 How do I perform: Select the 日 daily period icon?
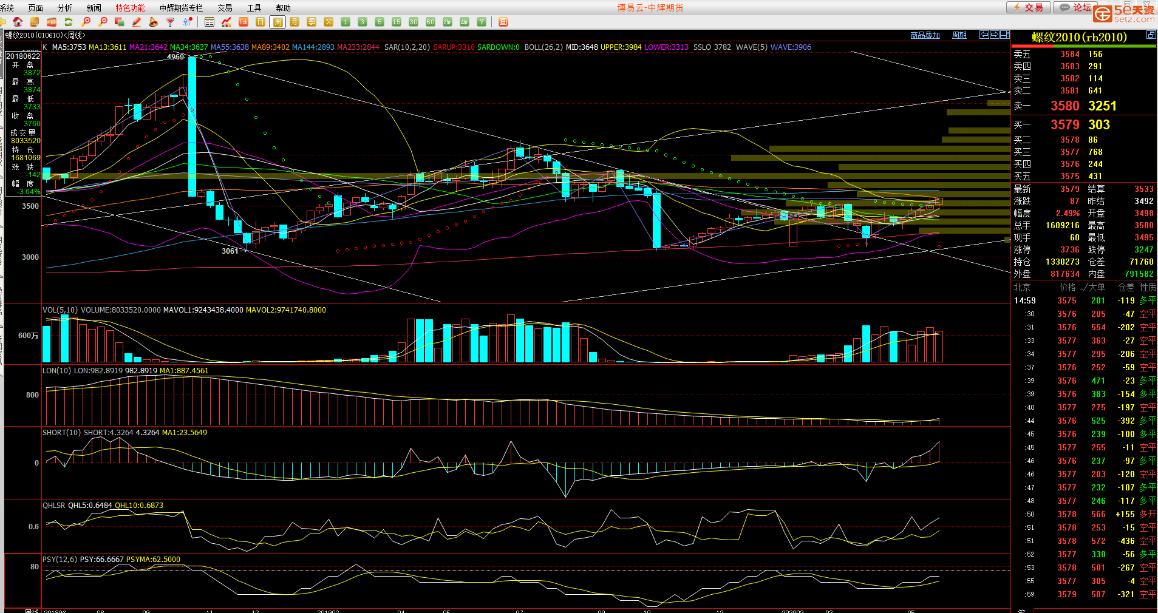261,22
